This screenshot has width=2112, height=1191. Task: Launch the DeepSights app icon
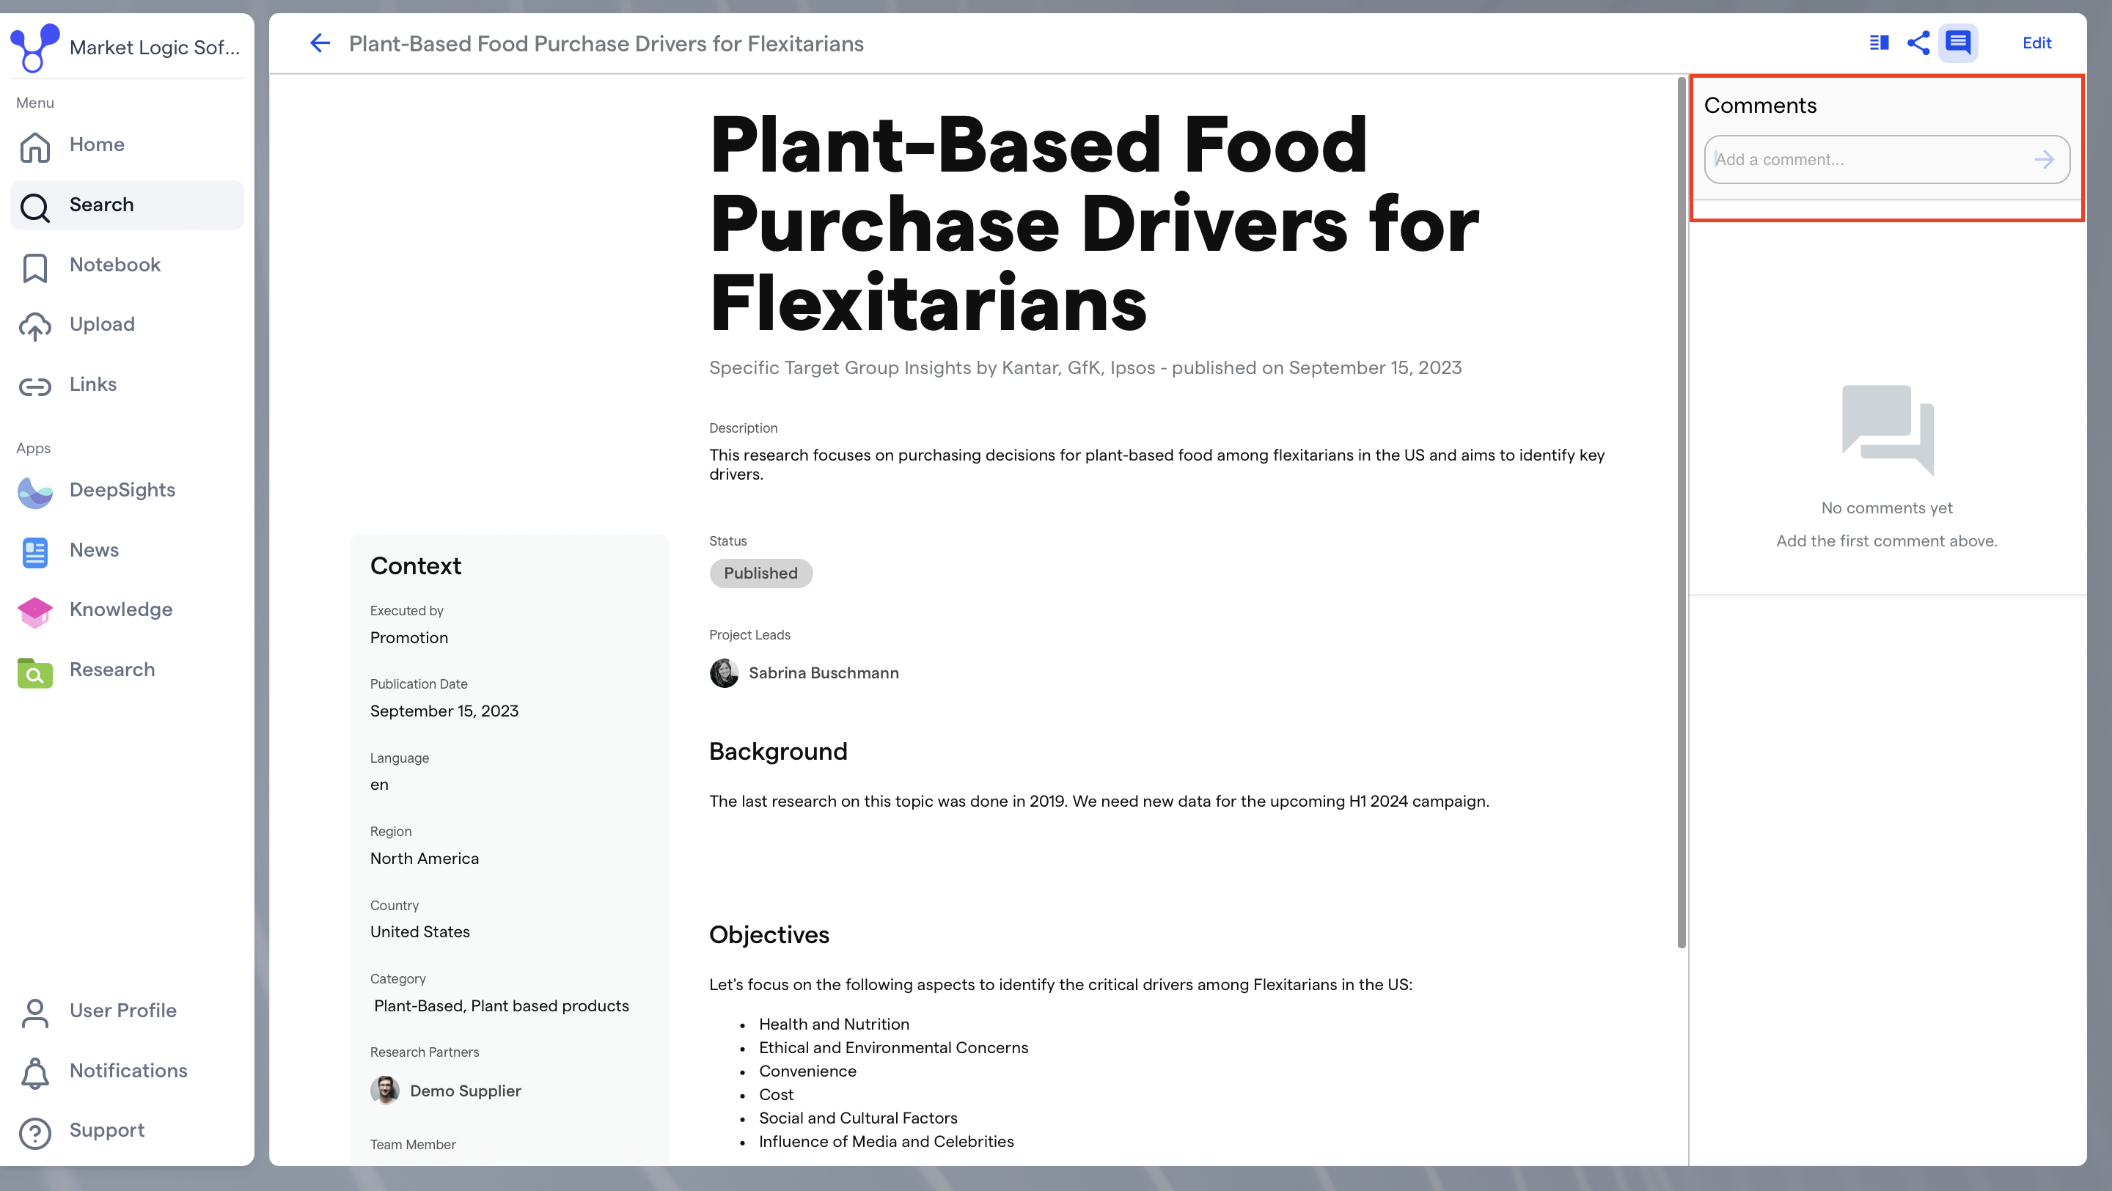click(34, 491)
